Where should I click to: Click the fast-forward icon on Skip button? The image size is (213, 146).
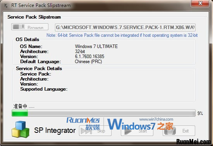(86, 131)
